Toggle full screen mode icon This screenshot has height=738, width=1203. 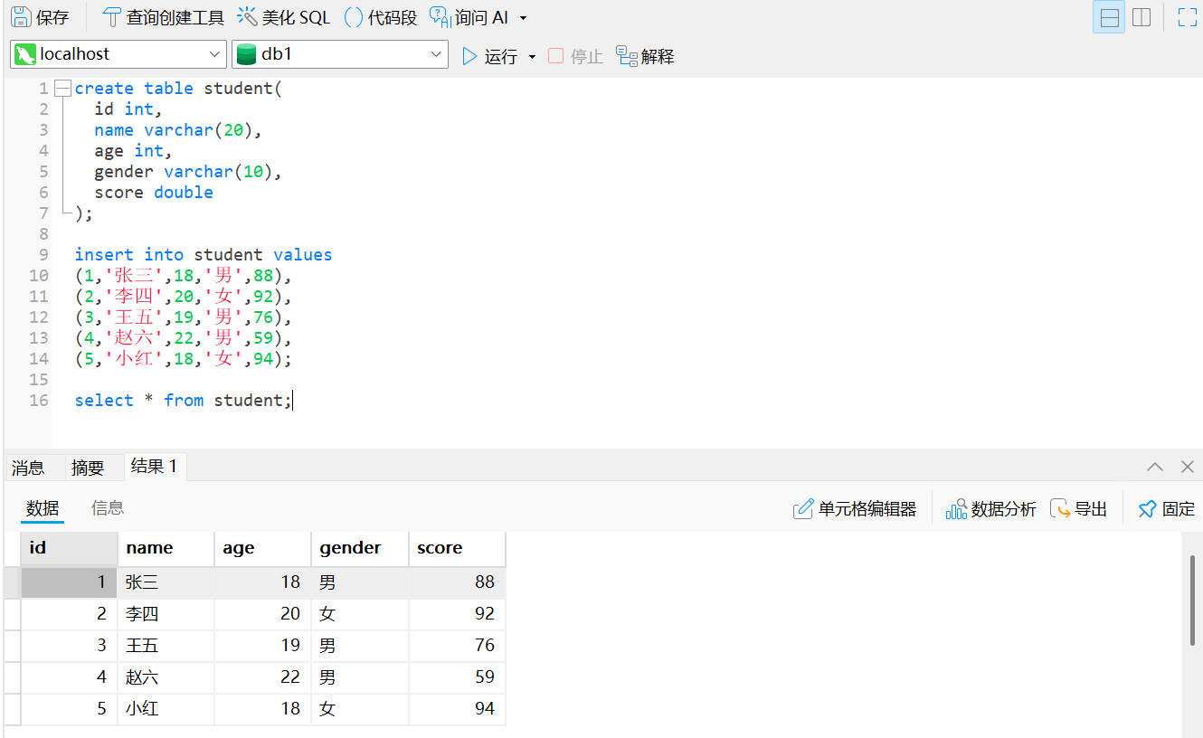(x=1187, y=17)
